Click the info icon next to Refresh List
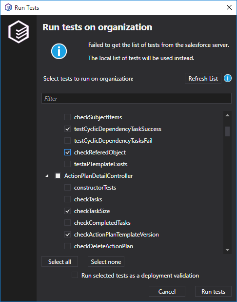Screen dimensions: 237x302 228,78
